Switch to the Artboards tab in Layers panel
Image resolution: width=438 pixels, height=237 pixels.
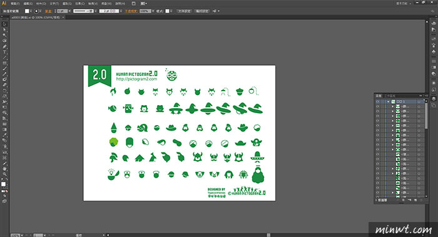[x=389, y=96]
